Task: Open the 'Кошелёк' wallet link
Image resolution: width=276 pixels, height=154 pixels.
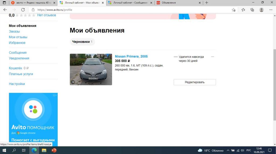Action: click(x=15, y=68)
